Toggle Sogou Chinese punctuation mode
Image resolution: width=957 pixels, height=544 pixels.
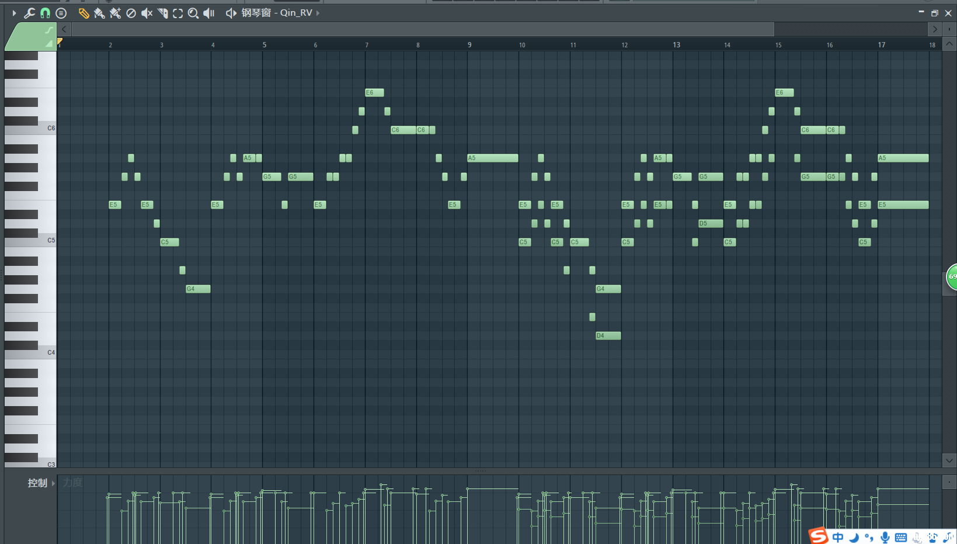[869, 538]
